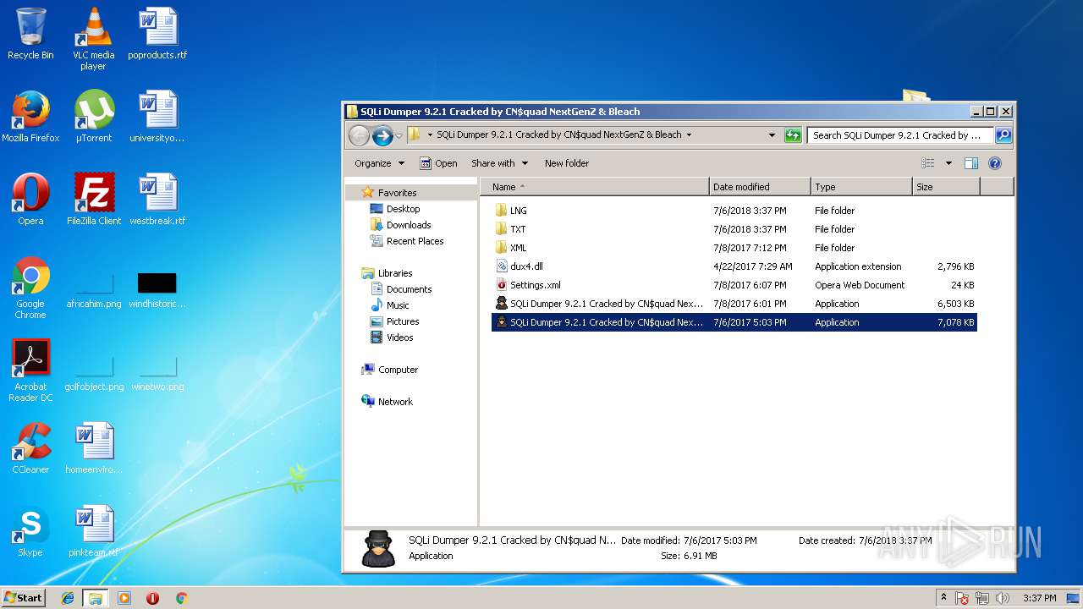Click Open in Explorer toolbar
Image resolution: width=1083 pixels, height=609 pixels.
tap(438, 163)
